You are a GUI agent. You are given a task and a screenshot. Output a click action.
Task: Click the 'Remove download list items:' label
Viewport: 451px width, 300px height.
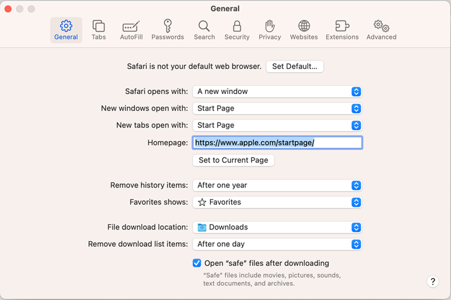point(138,244)
